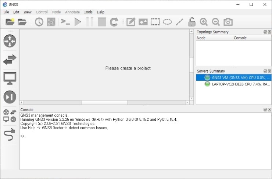The width and height of the screenshot is (272, 179).
Task: Start all nodes with play icon
Action: pos(78,22)
